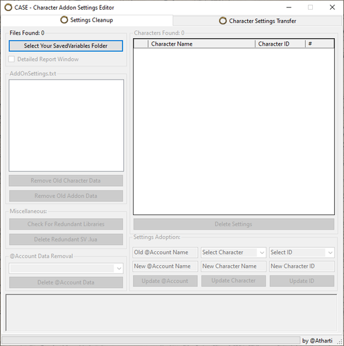The image size is (344, 346).
Task: Click the ring icon on Settings Cleanup tab
Action: tap(64, 20)
